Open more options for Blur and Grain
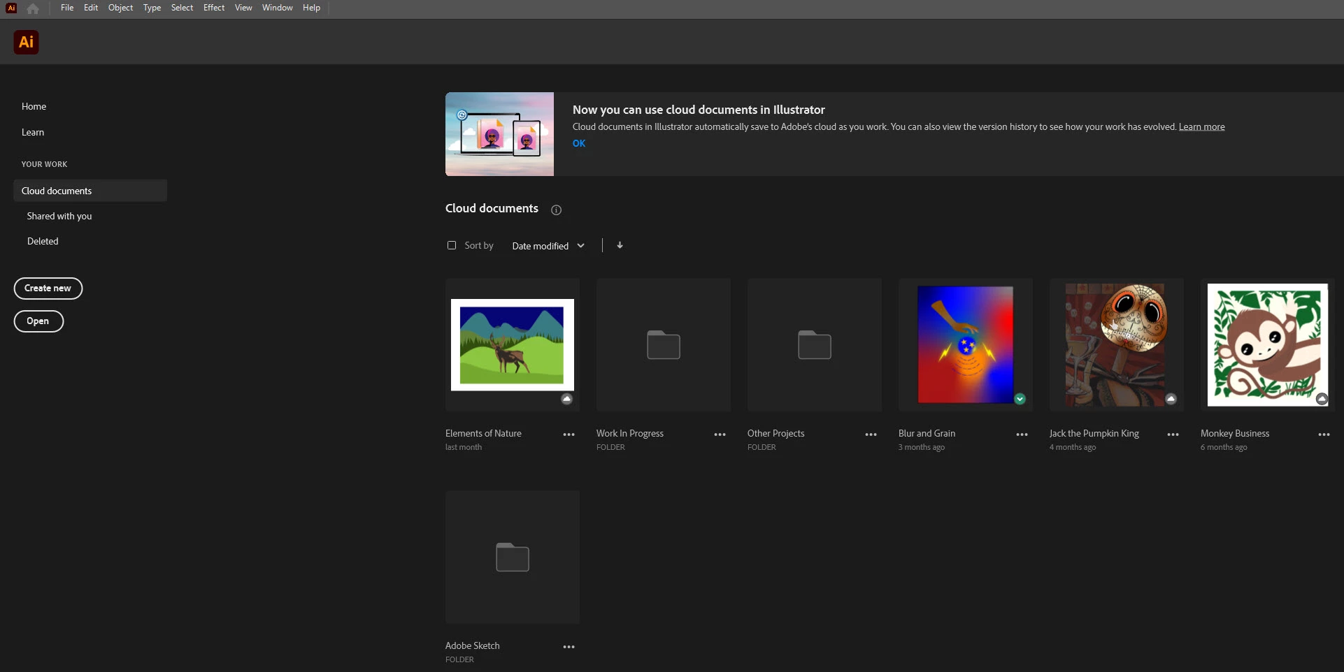Screen dimensions: 1344x672 (1022, 434)
